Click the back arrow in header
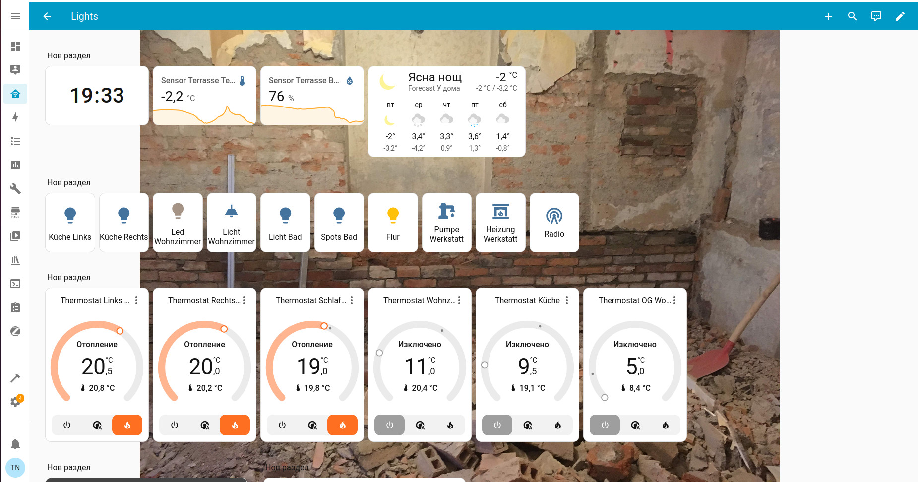 tap(47, 16)
